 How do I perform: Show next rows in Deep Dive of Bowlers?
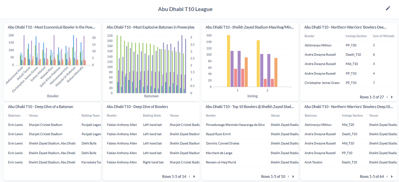click(194, 176)
